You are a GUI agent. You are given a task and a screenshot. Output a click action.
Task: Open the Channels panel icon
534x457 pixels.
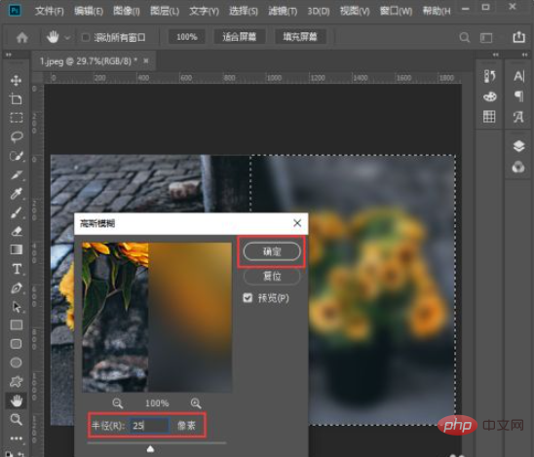pos(518,168)
